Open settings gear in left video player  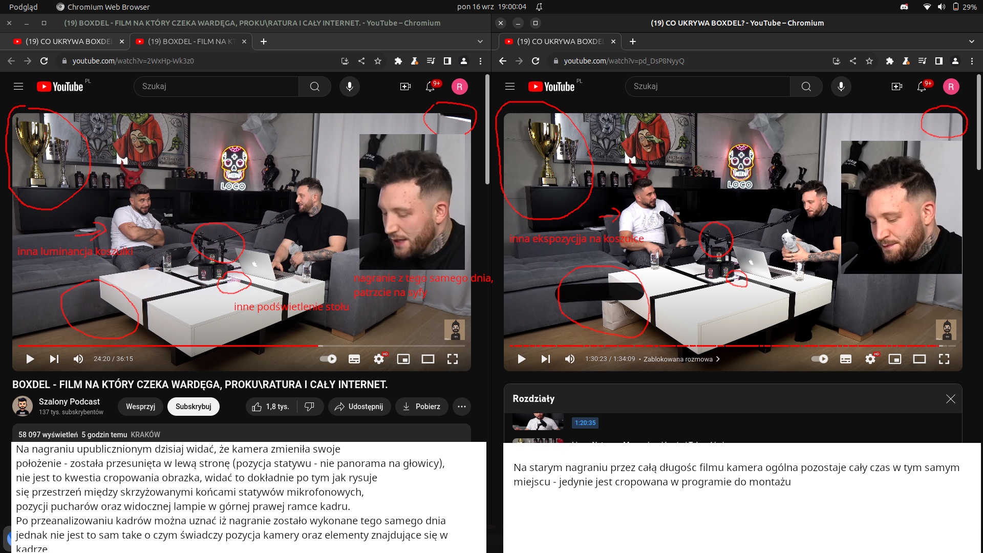[379, 359]
